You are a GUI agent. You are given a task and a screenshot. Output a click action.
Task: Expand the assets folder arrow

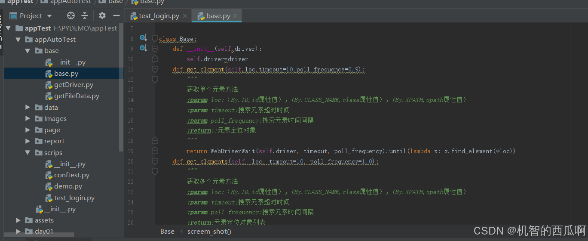click(18, 220)
